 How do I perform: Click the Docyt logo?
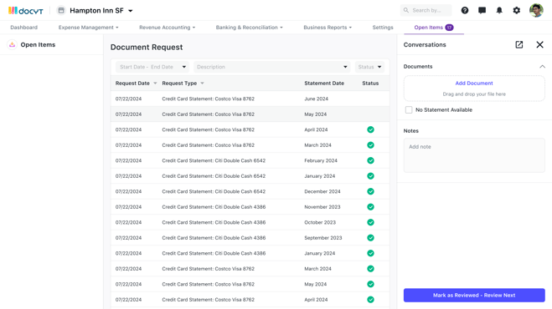(x=26, y=11)
